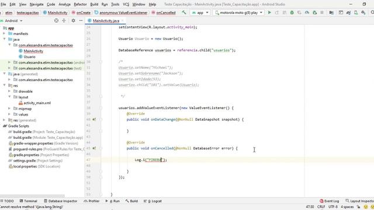374x210 pixels.
Task: Collapse the java folder
Action: [x=4, y=39]
